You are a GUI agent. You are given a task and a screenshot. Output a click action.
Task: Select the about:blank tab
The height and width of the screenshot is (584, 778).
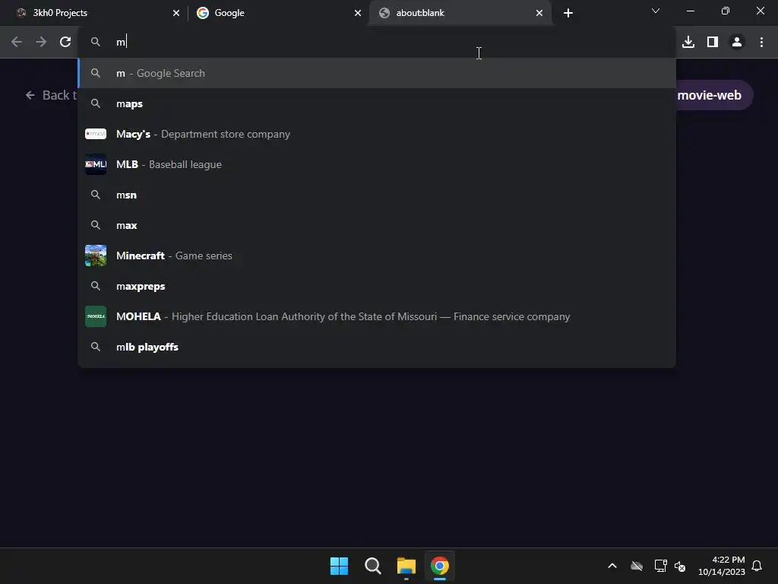pos(460,13)
